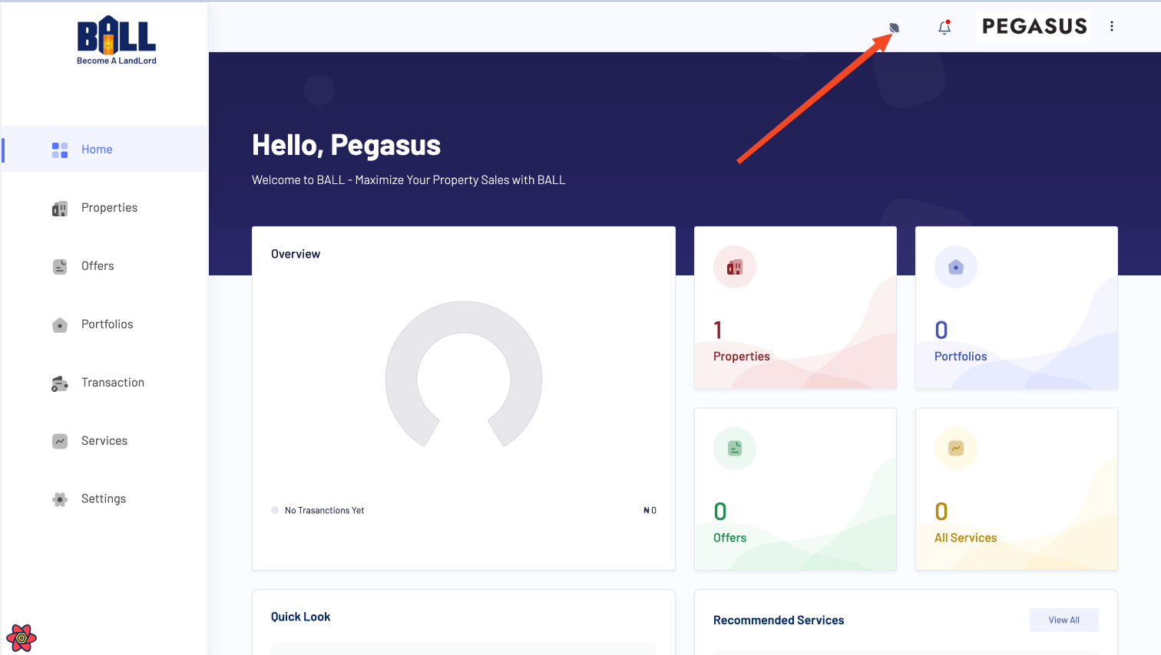1161x655 pixels.
Task: Click the green Offers card icon
Action: [735, 449]
